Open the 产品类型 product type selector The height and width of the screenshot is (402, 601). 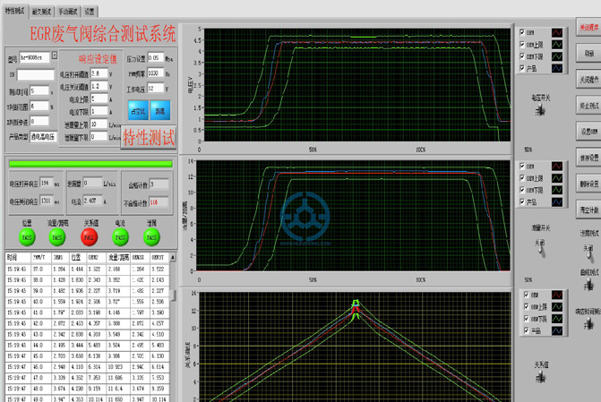(x=43, y=136)
